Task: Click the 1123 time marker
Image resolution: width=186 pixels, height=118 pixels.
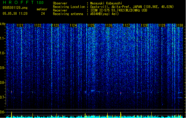Action: click(x=55, y=25)
